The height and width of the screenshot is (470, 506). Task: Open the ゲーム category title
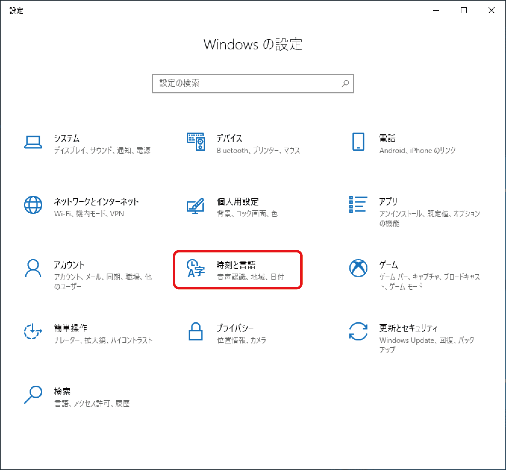389,265
